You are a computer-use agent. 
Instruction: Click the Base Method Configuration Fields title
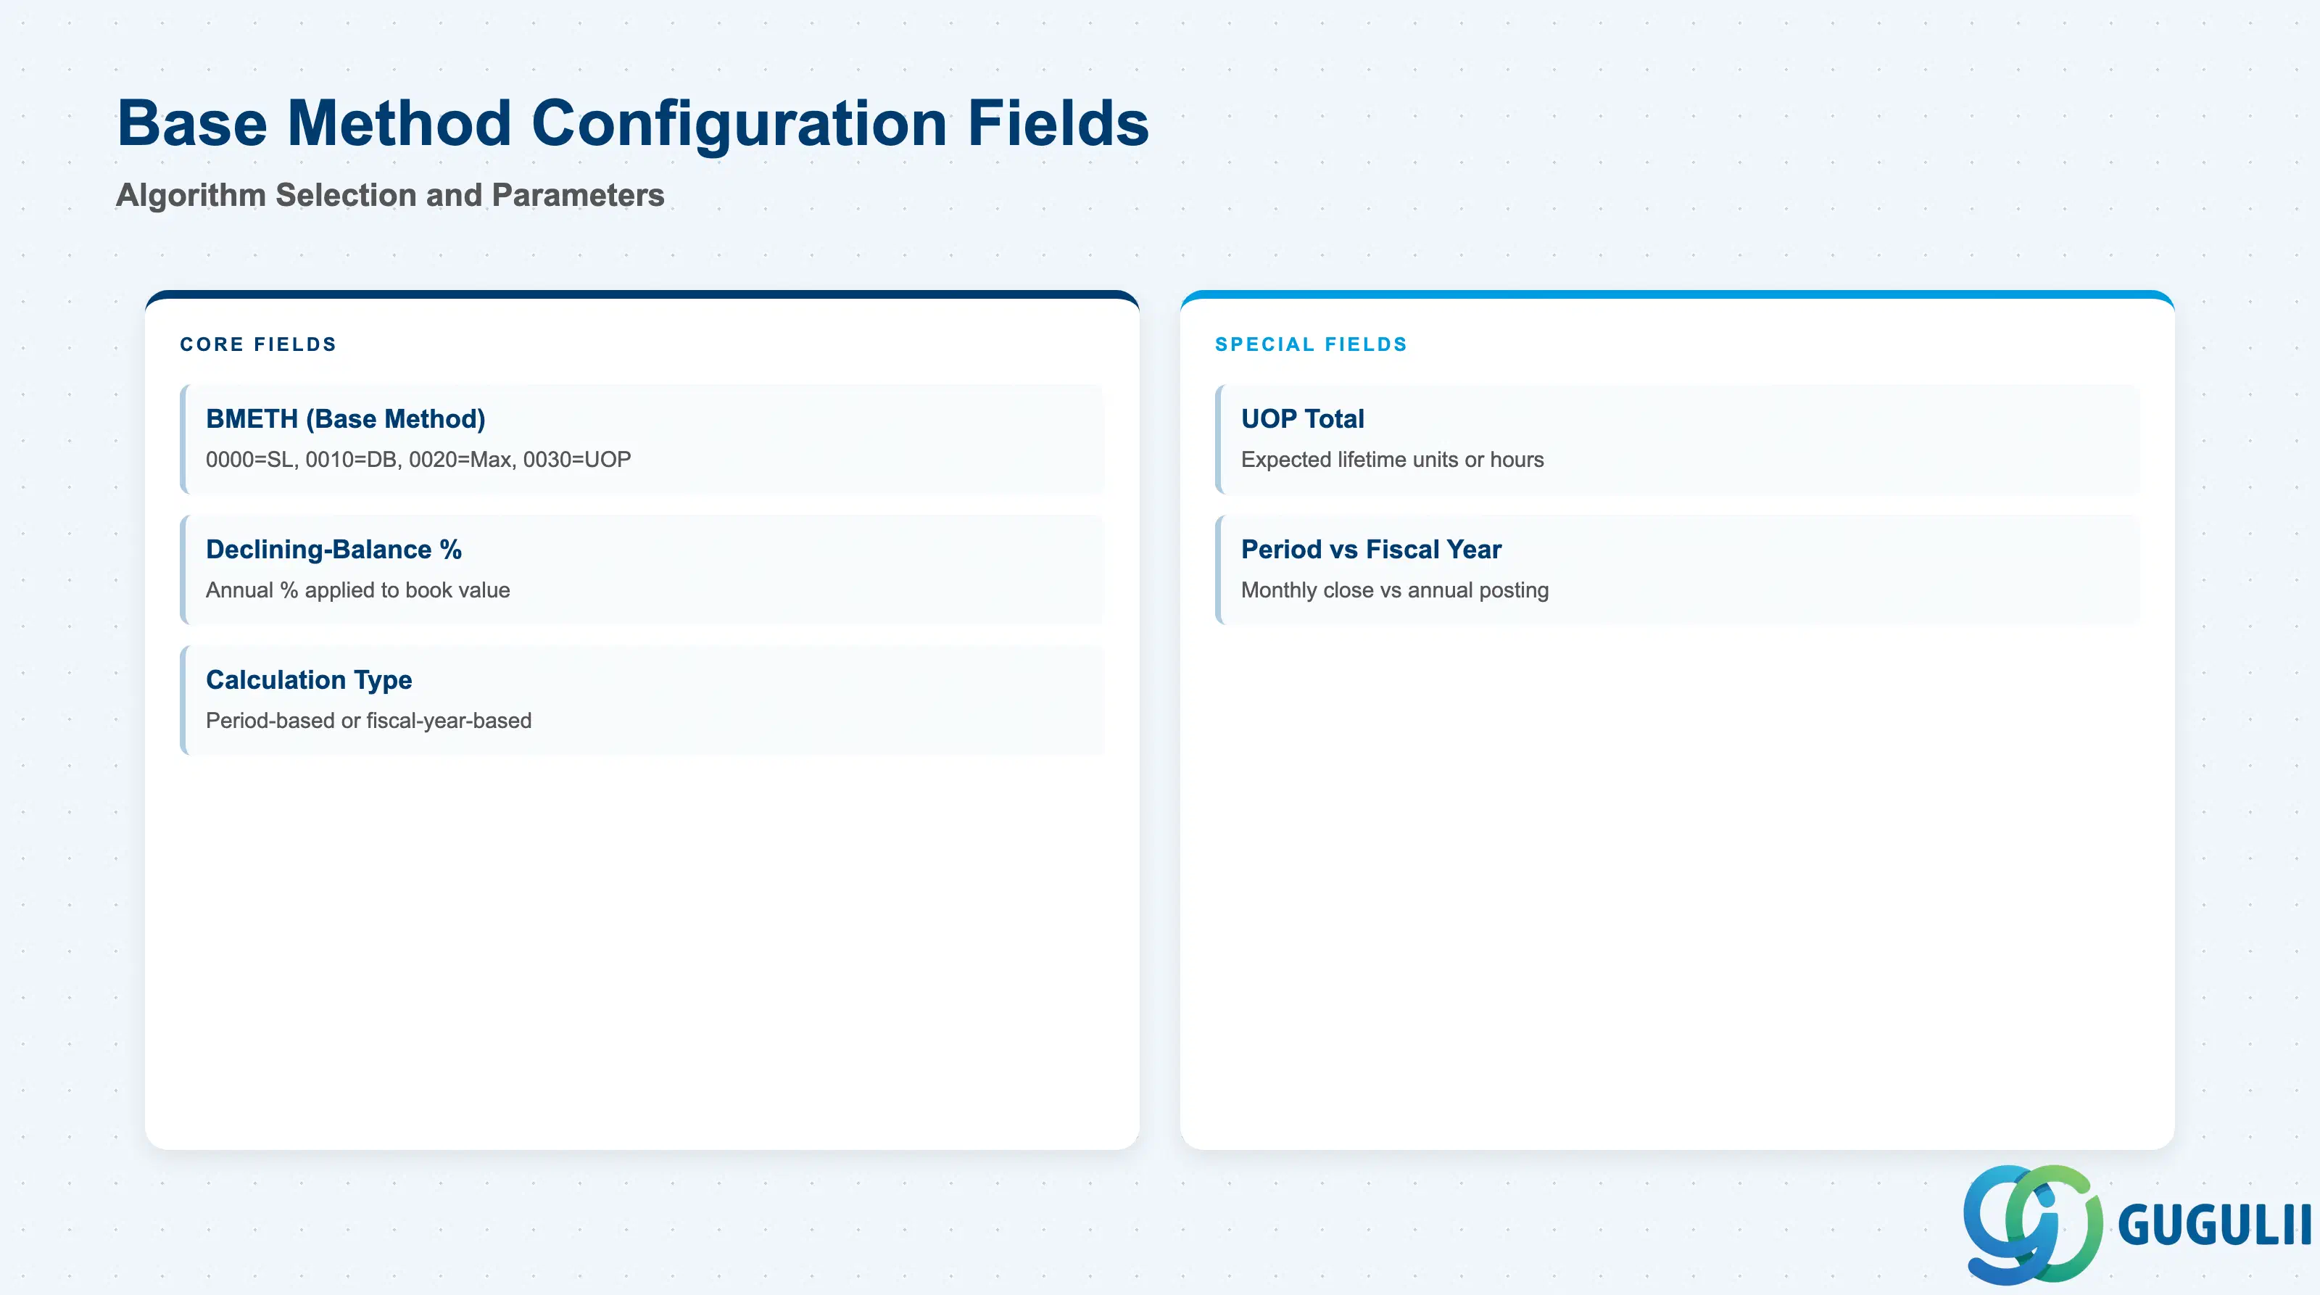[x=633, y=123]
